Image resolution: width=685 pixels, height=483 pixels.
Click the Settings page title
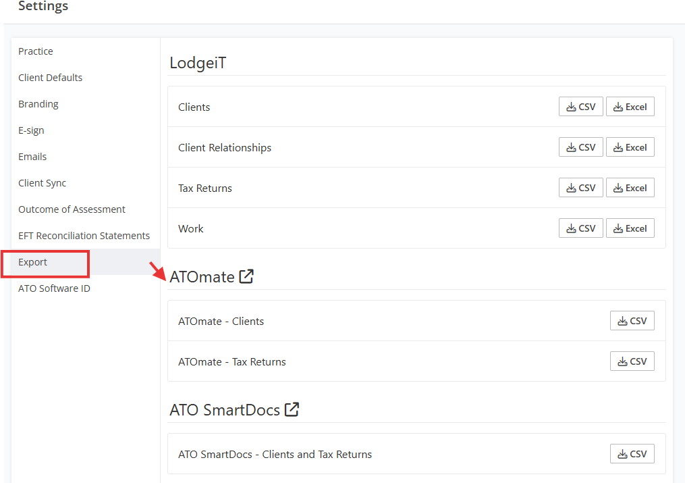pos(43,5)
